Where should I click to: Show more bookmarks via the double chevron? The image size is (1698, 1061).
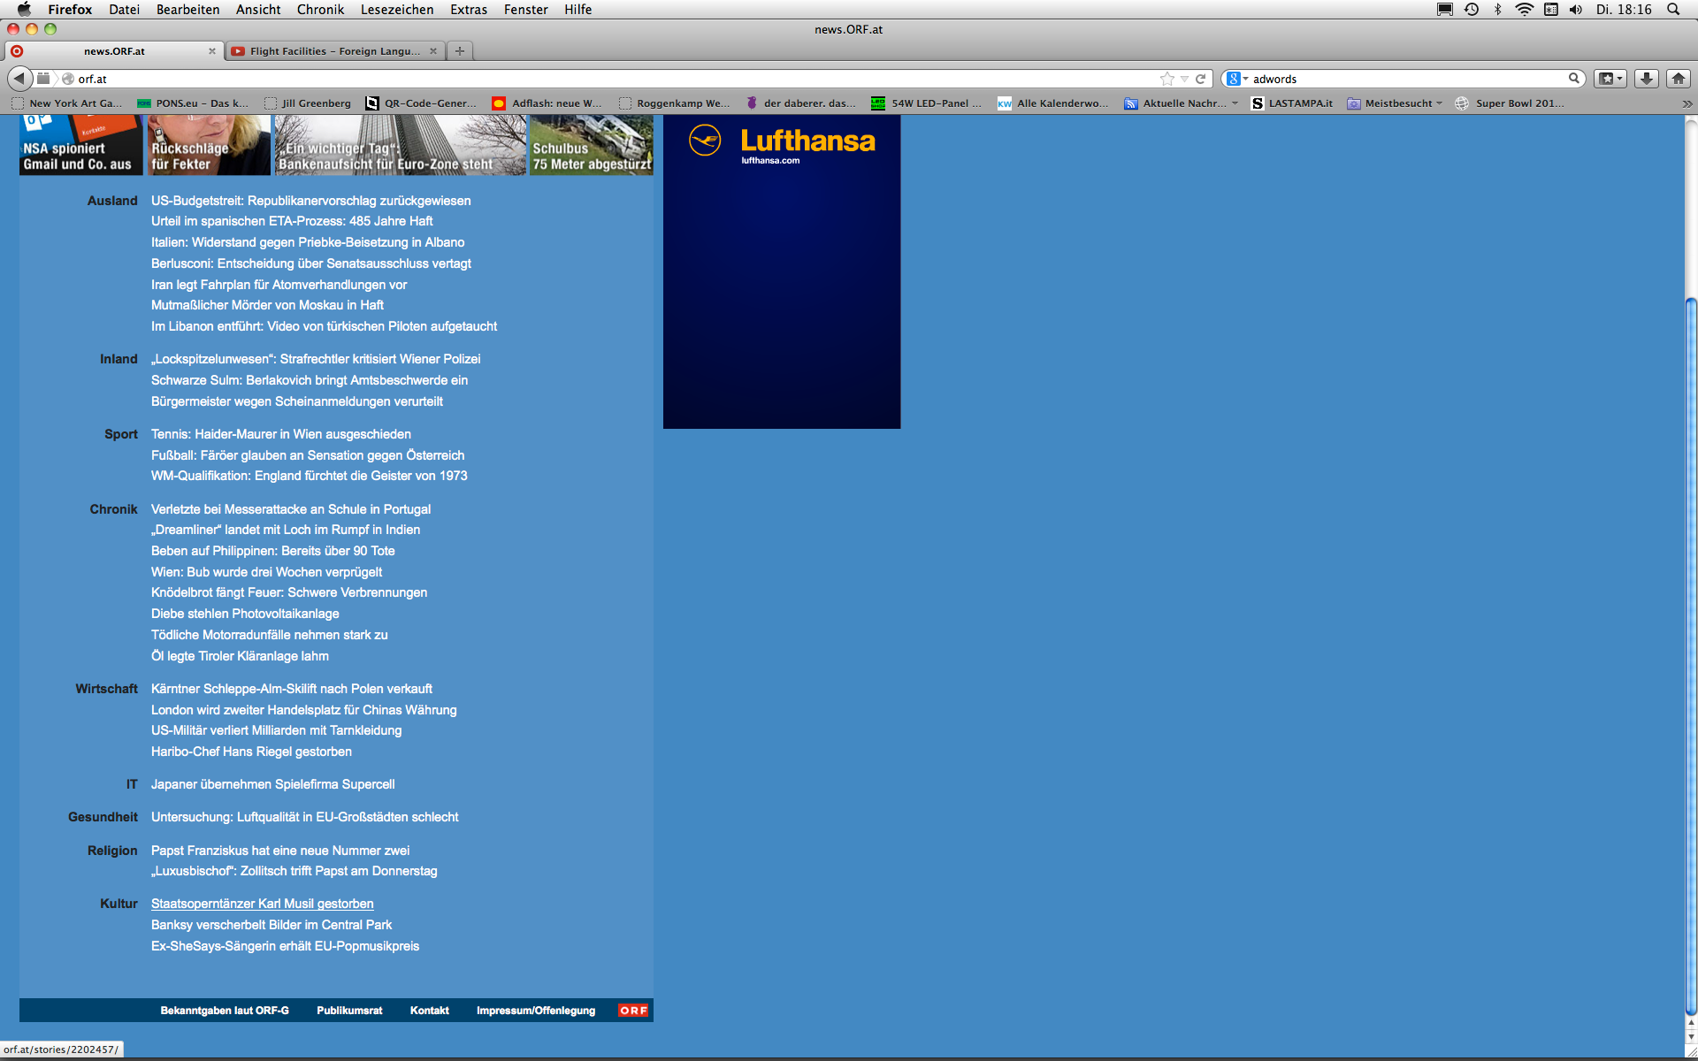[1687, 103]
